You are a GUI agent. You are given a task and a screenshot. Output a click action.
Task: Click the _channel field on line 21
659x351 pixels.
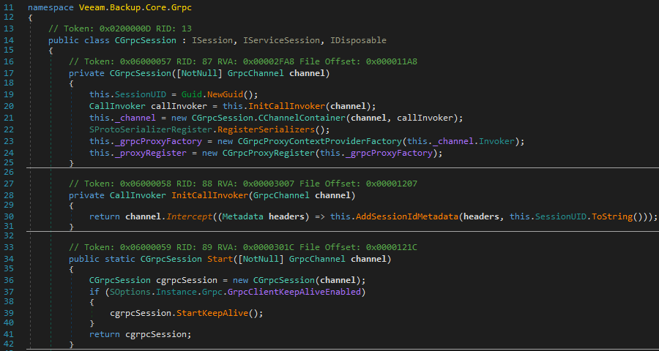[135, 118]
